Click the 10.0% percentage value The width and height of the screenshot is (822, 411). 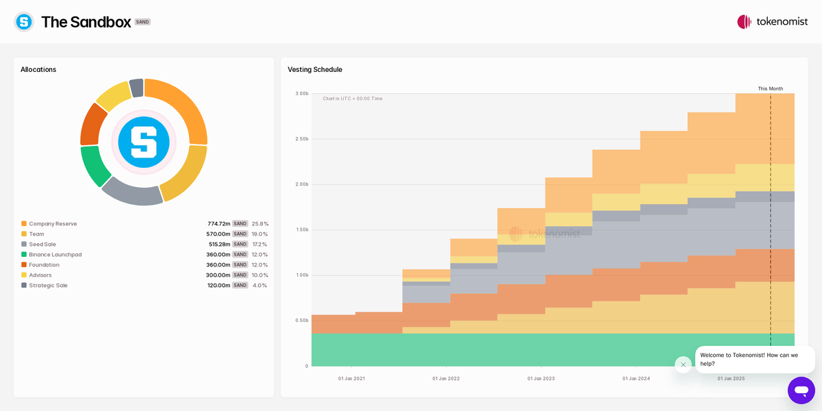(x=260, y=275)
